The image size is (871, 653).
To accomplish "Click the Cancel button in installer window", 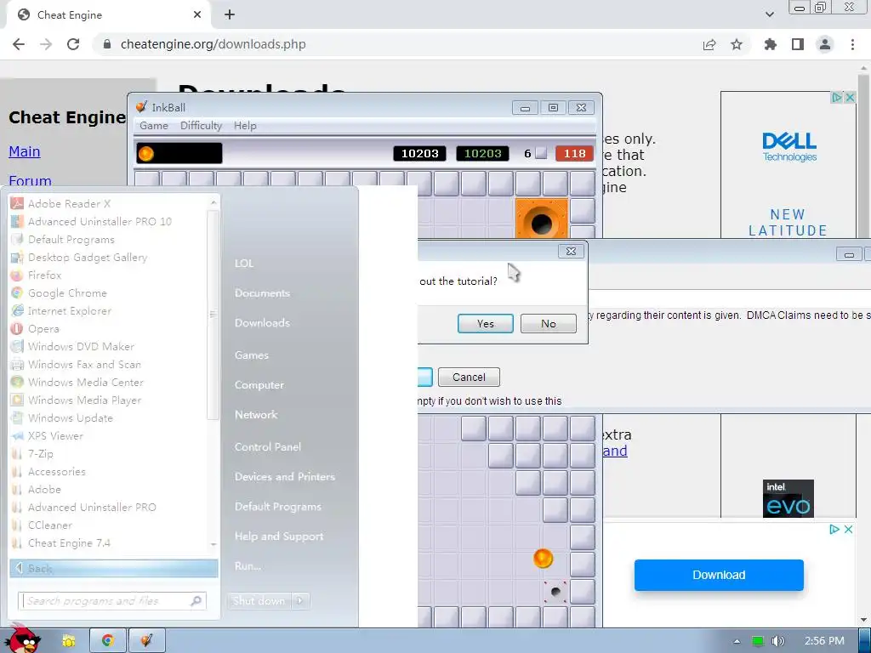I will pos(469,377).
